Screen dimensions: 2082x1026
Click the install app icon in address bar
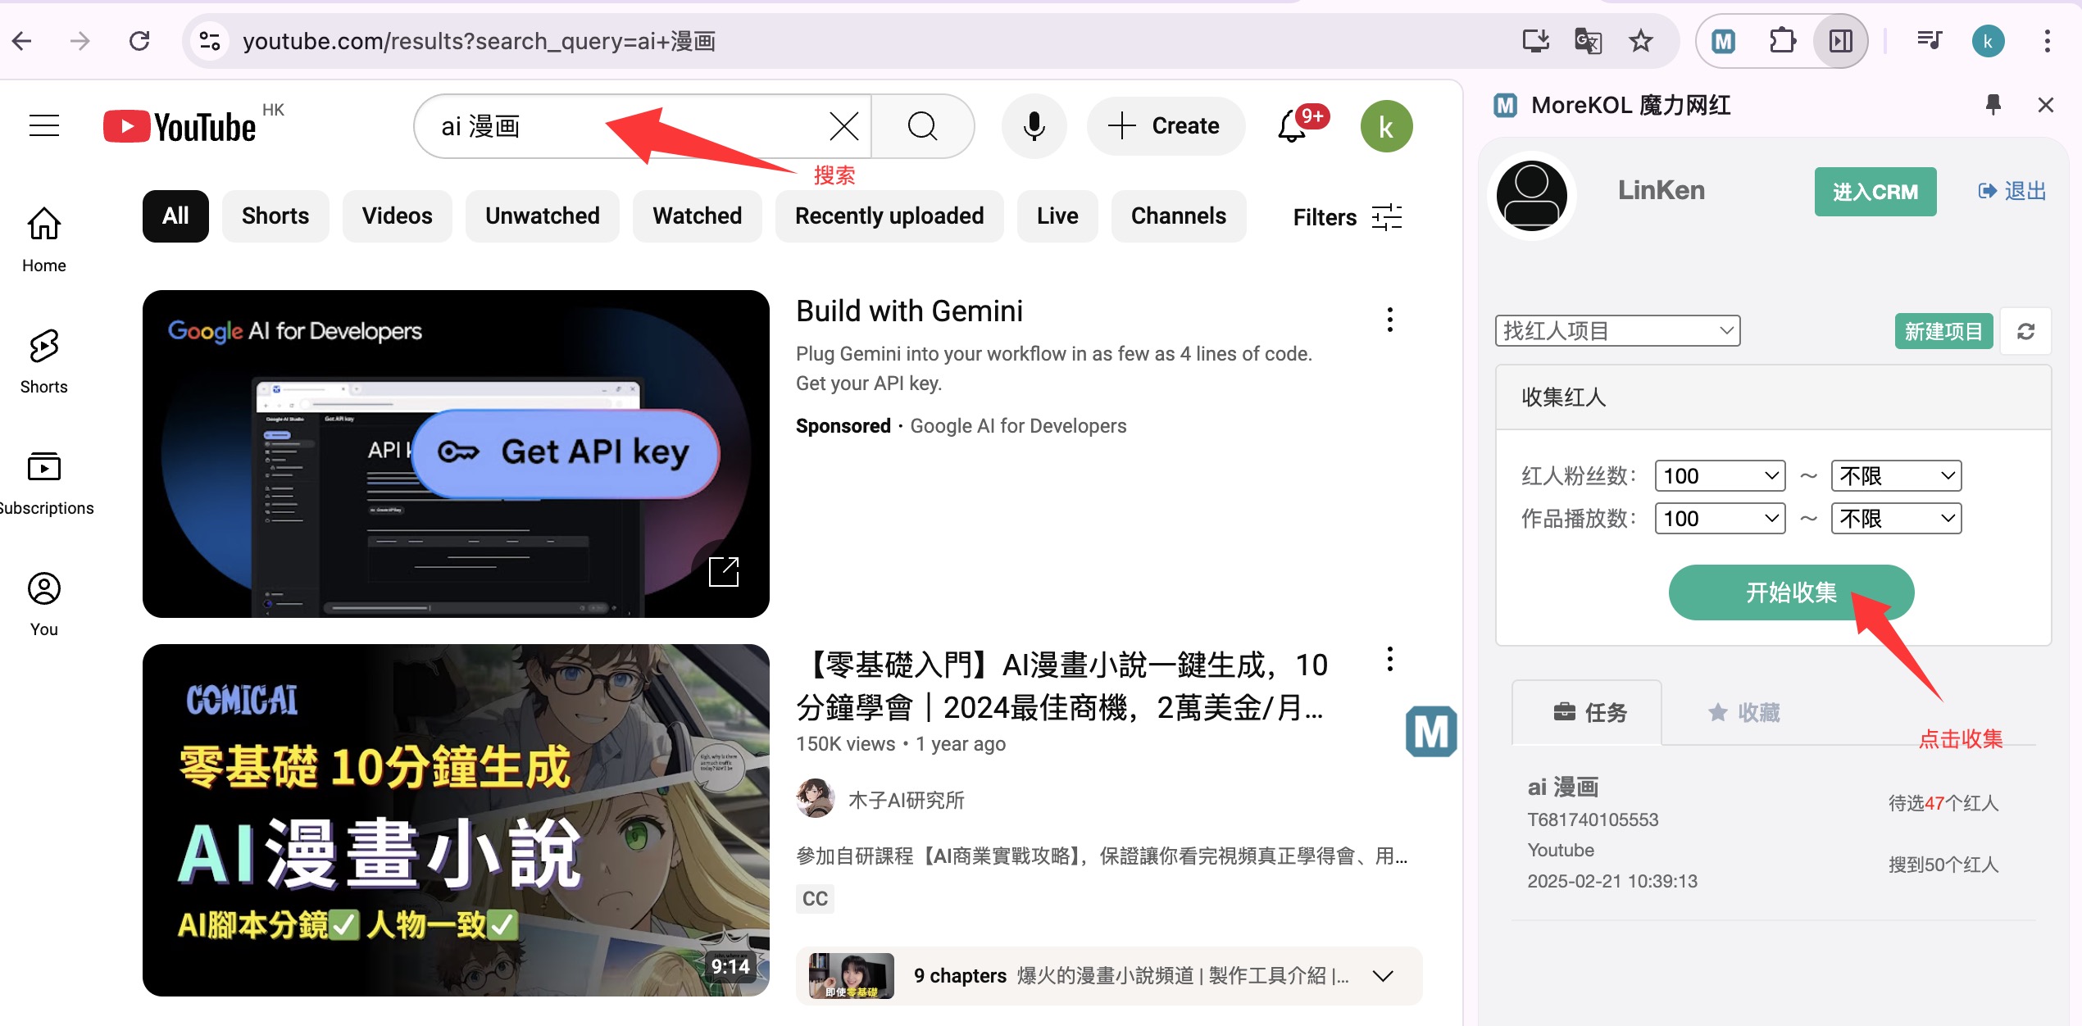click(x=1535, y=41)
